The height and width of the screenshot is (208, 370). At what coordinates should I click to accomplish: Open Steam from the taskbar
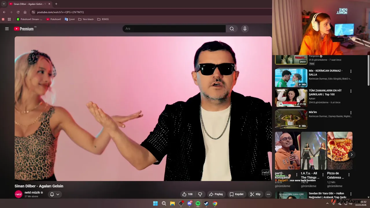(x=206, y=203)
